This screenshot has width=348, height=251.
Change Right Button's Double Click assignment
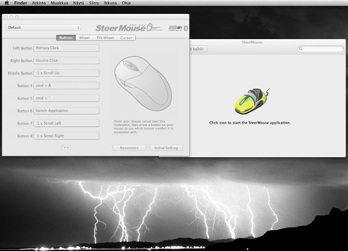pos(67,60)
